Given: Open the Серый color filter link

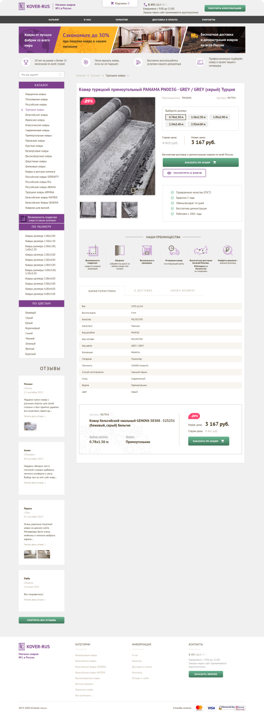Looking at the screenshot, I should click(29, 318).
